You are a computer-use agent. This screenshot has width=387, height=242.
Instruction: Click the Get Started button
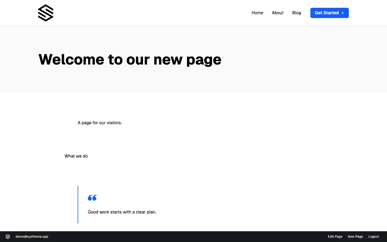coord(329,13)
